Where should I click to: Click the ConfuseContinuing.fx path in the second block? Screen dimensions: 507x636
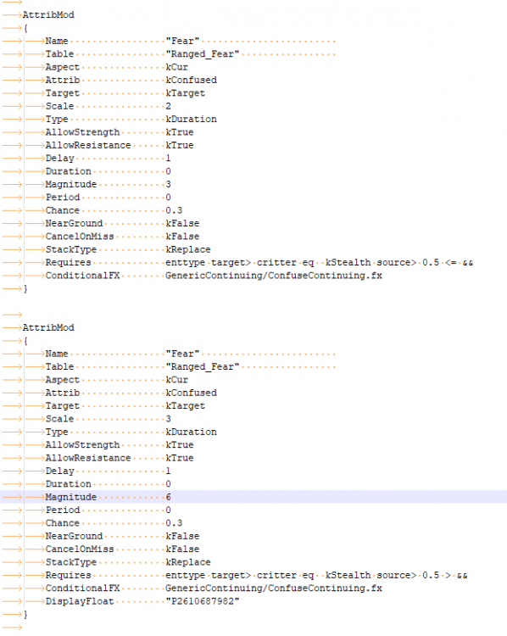[x=274, y=589]
